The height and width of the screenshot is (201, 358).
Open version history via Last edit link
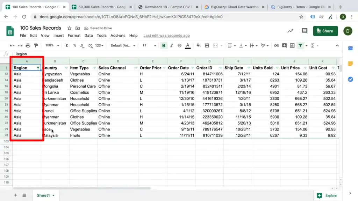click(x=166, y=35)
